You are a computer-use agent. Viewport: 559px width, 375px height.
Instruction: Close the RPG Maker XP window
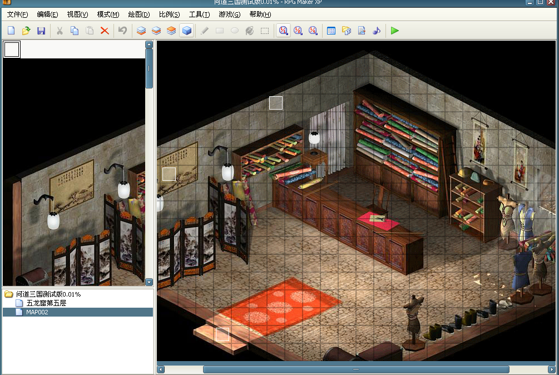(x=551, y=2)
